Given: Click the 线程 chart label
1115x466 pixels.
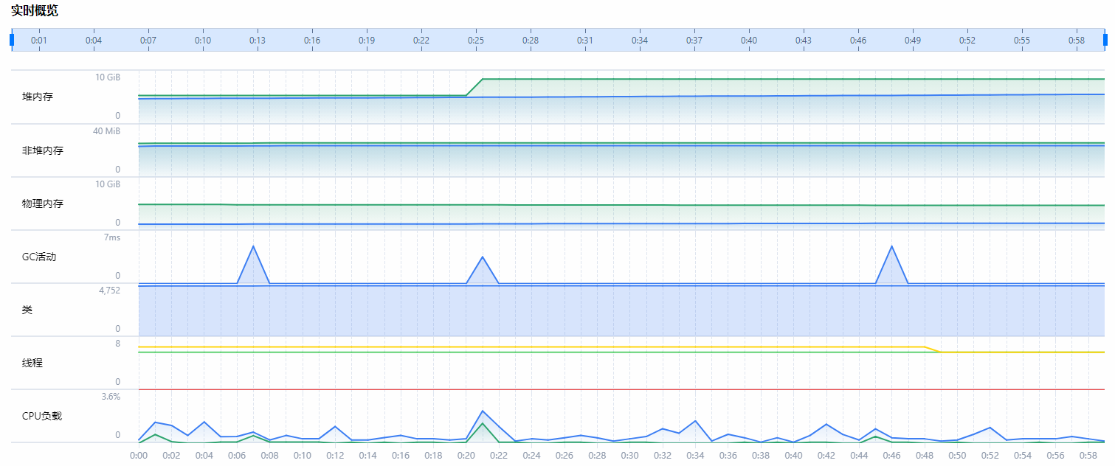Looking at the screenshot, I should (32, 363).
